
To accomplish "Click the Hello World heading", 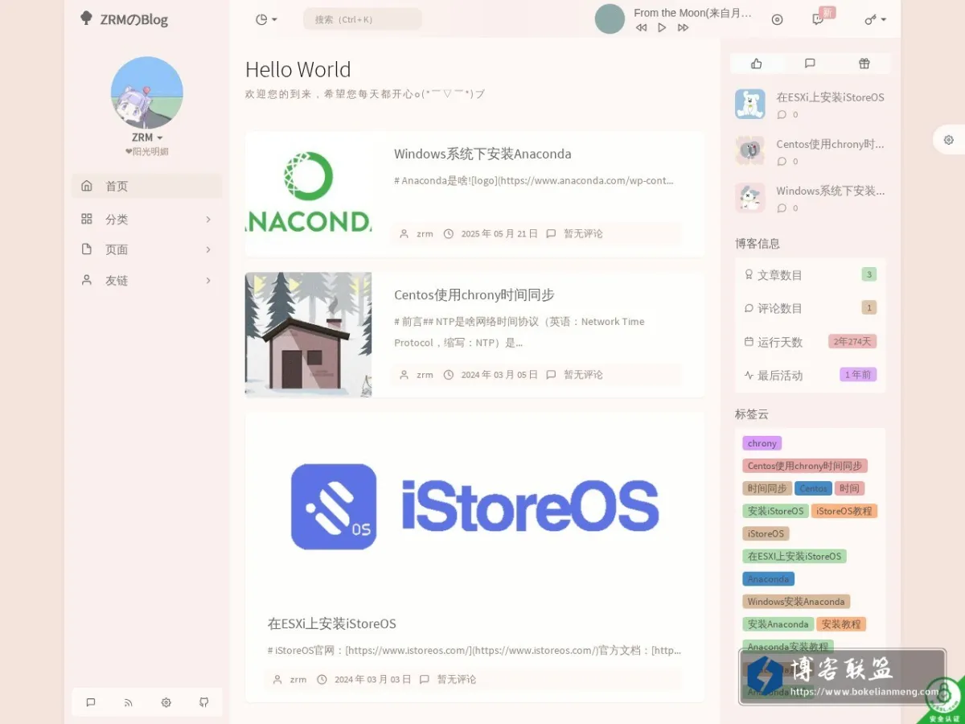I will point(298,69).
